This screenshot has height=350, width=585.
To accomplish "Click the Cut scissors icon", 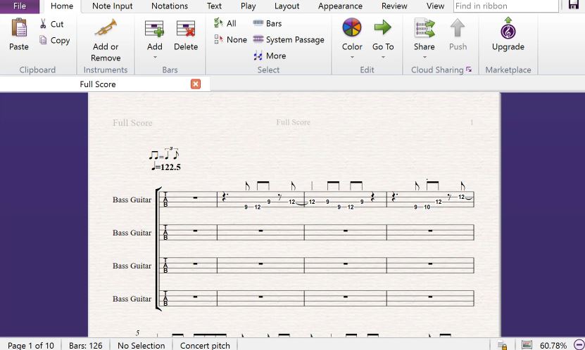I will (43, 24).
